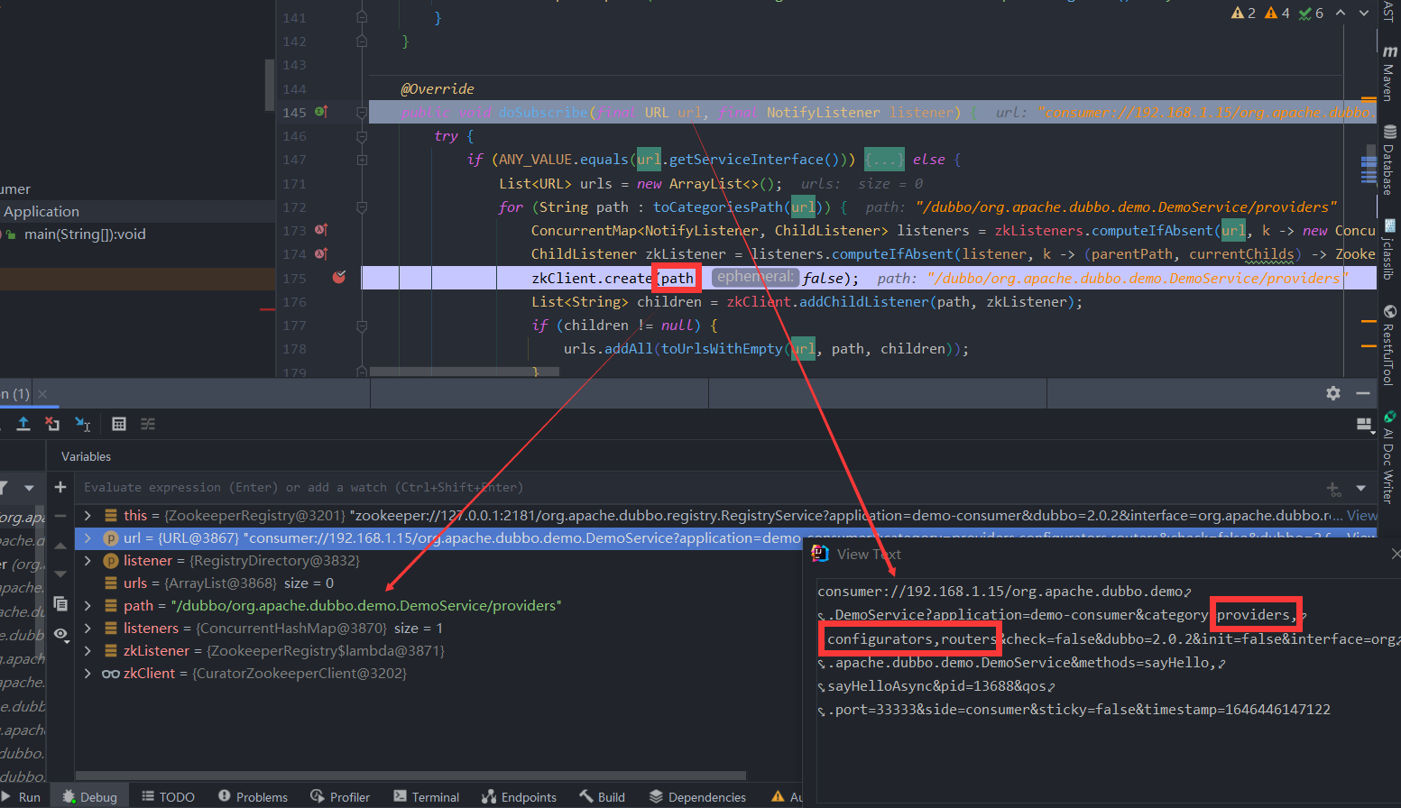Open the RestfulTool side panel
This screenshot has width=1401, height=808.
(1389, 344)
